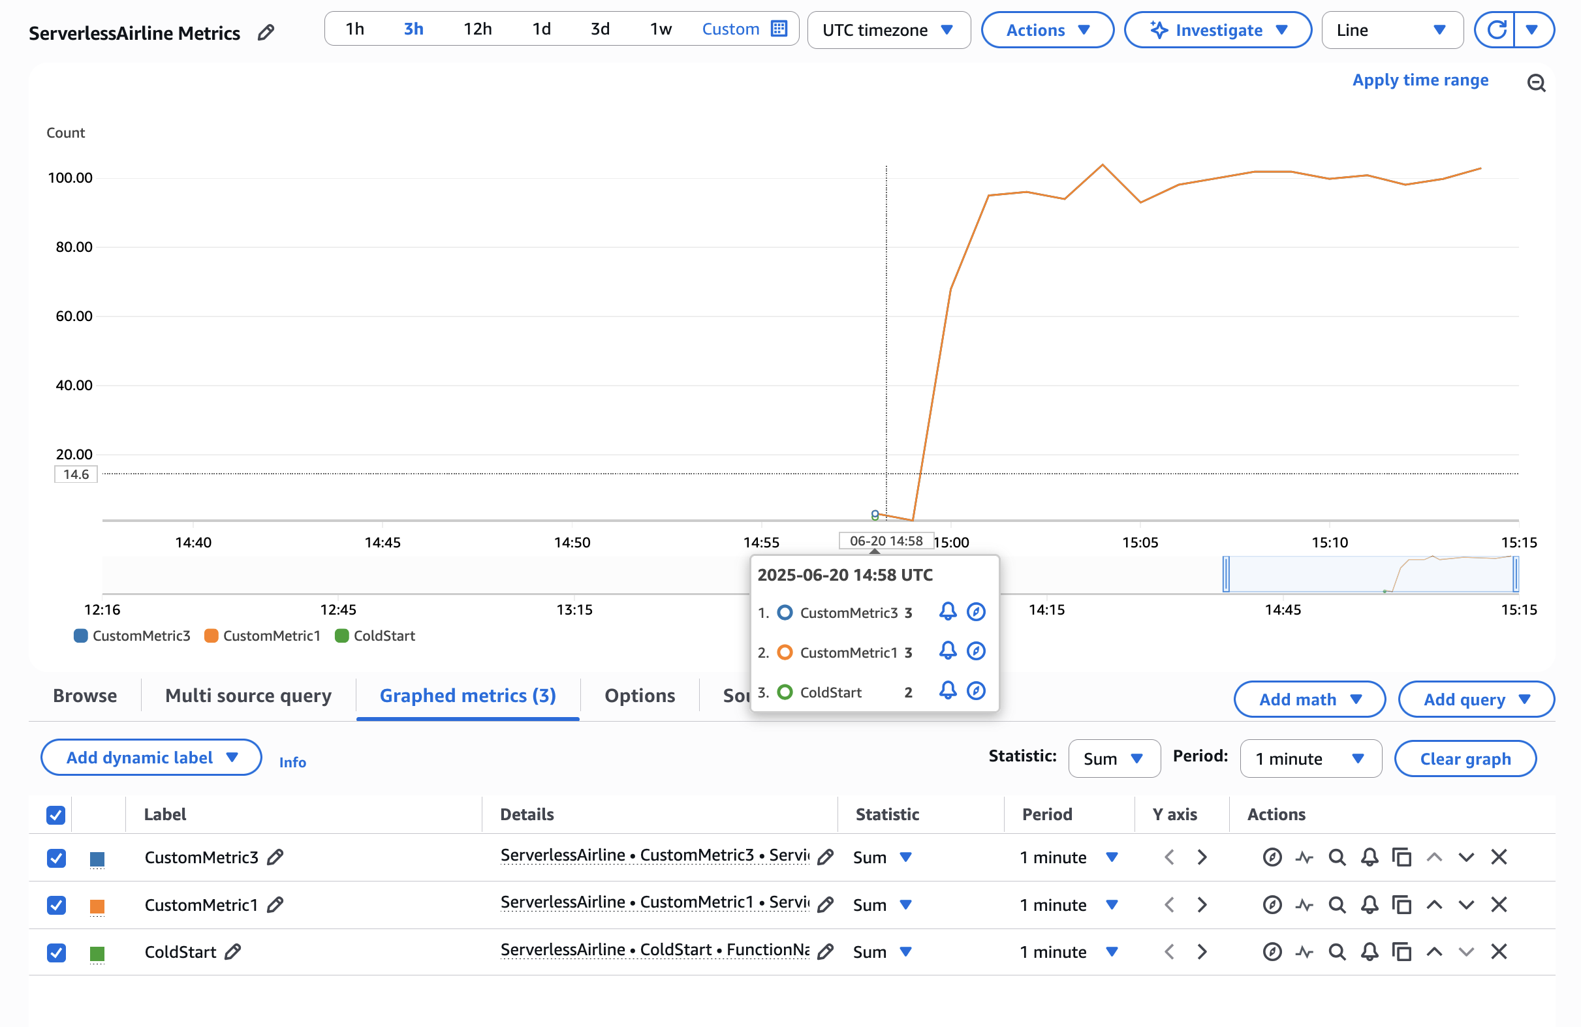1581x1027 pixels.
Task: Uncheck the CustomMetric3 row checkbox
Action: [x=55, y=858]
